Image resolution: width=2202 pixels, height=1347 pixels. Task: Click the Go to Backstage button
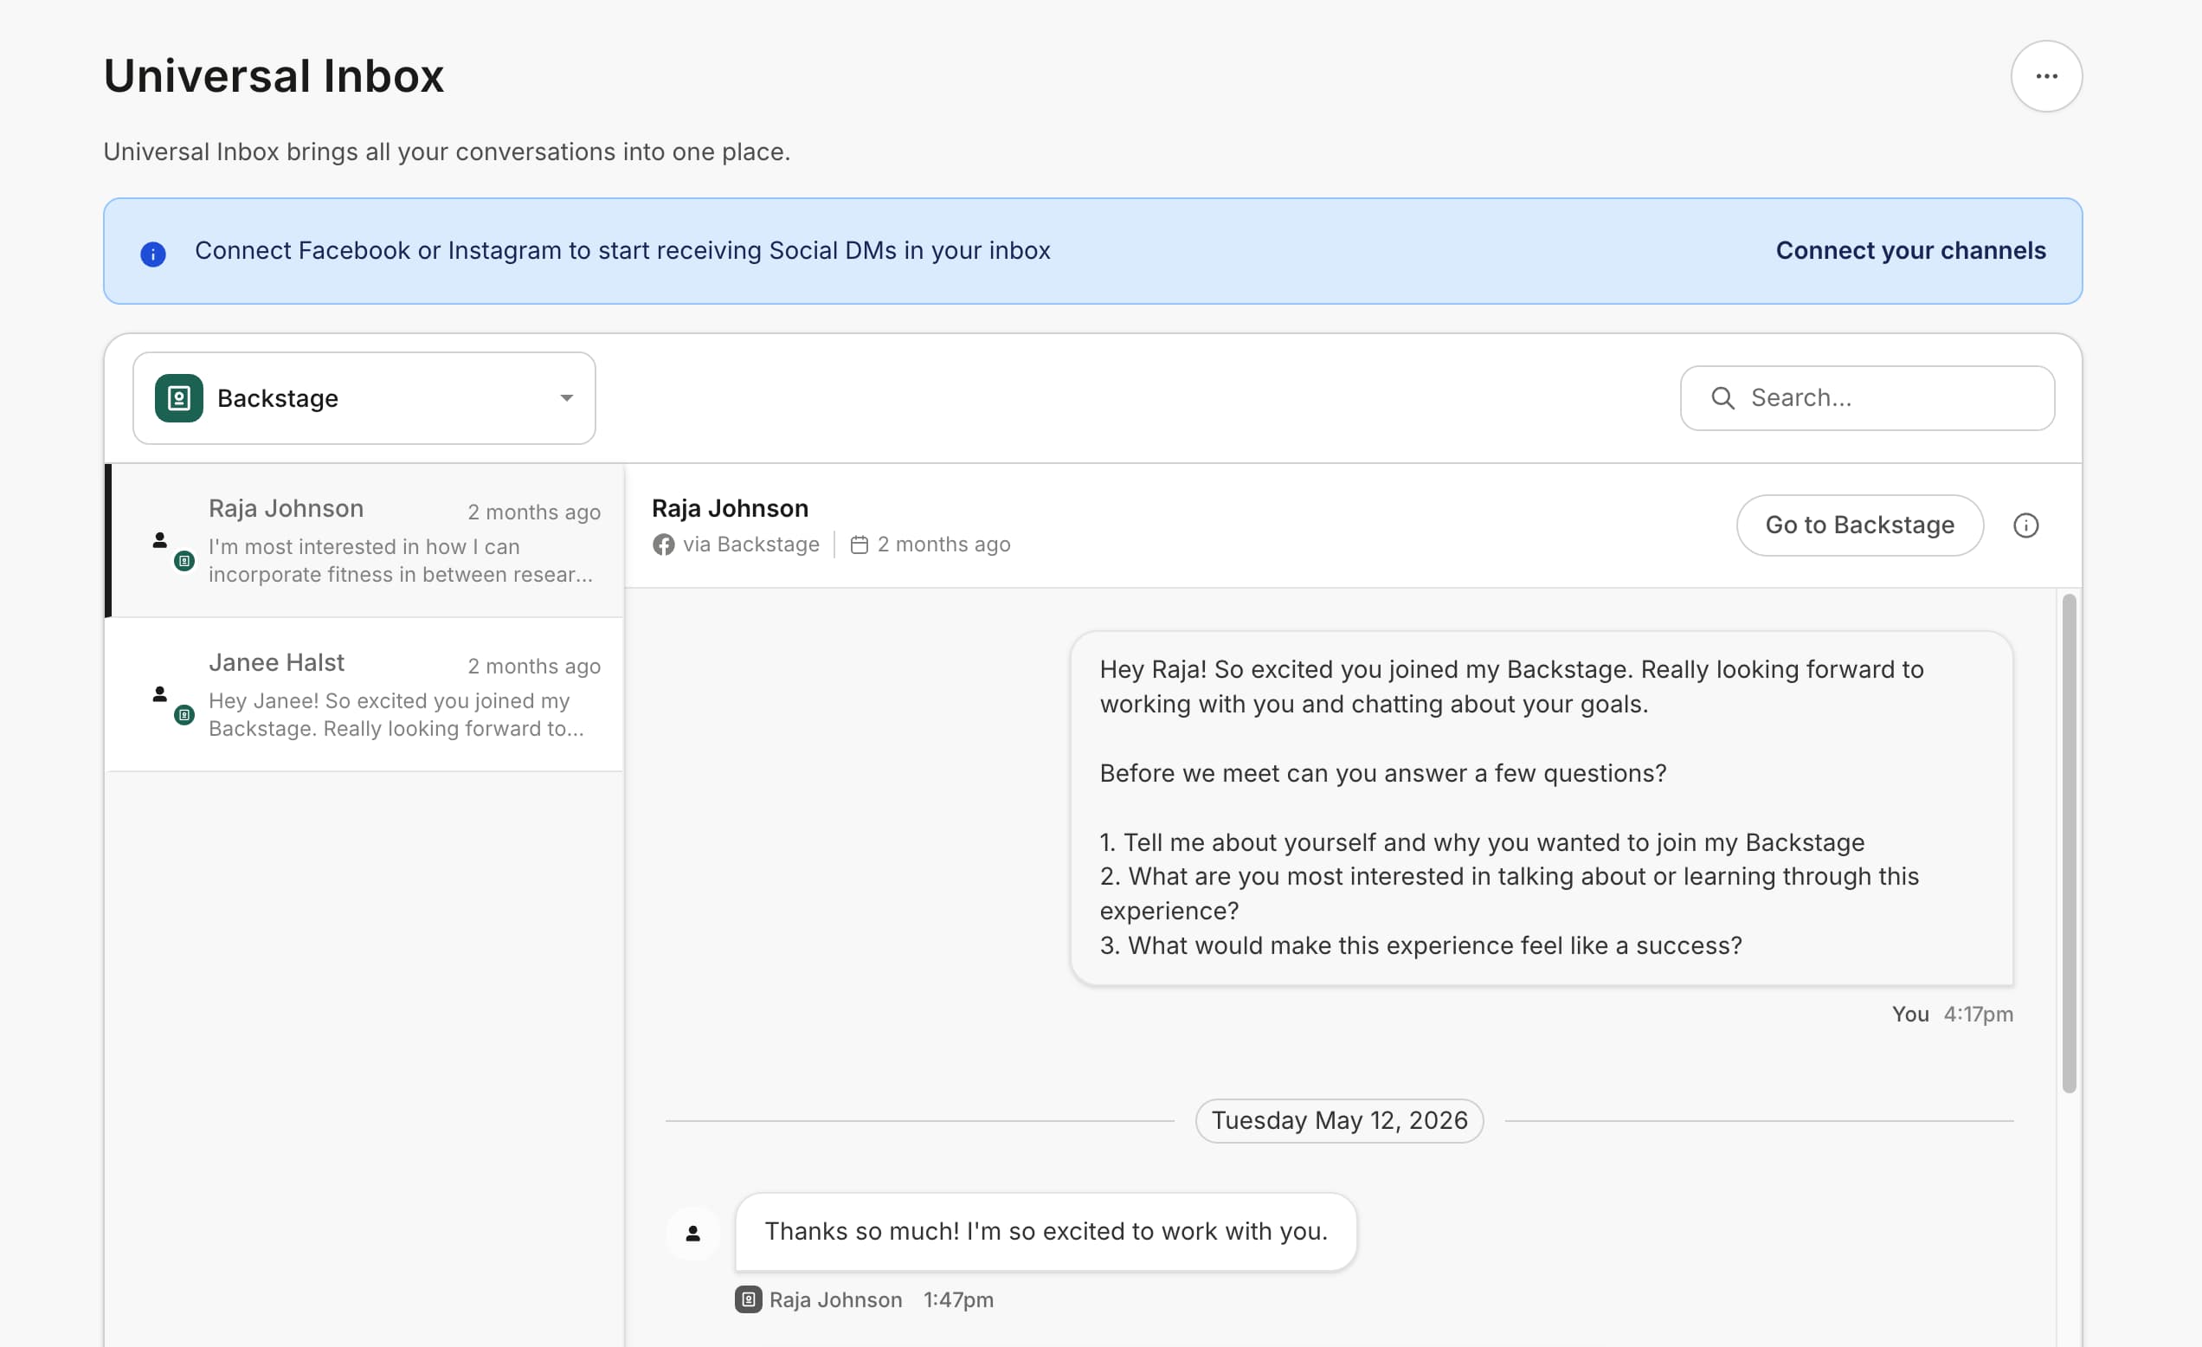click(1859, 525)
